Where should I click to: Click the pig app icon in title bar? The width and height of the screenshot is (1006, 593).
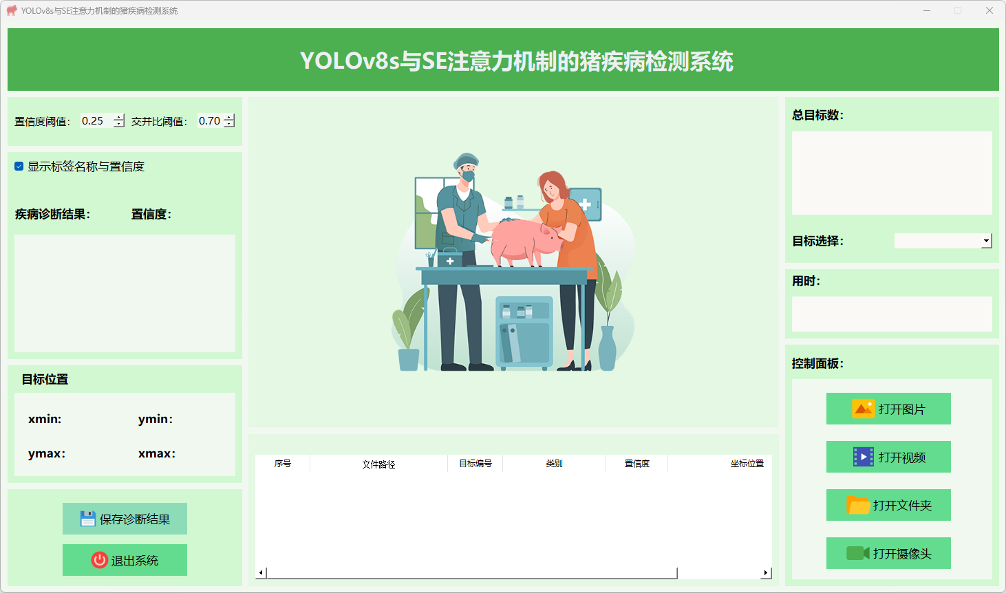12,10
